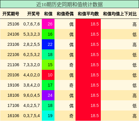Click the magenta sum cell 26
Viewport: 139px width, 121px height.
tap(48, 24)
